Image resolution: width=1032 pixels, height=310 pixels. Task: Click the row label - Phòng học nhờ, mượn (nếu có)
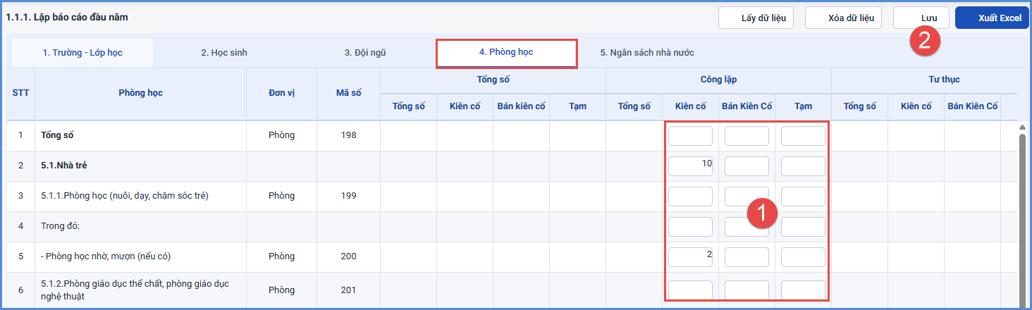pyautogui.click(x=106, y=256)
